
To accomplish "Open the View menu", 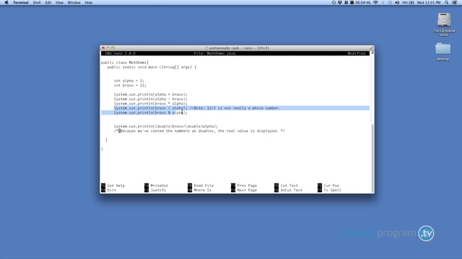I will pyautogui.click(x=59, y=2).
